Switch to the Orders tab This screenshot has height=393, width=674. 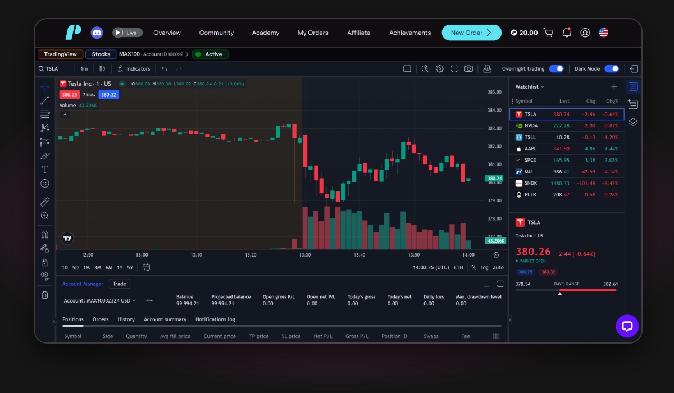tap(101, 319)
